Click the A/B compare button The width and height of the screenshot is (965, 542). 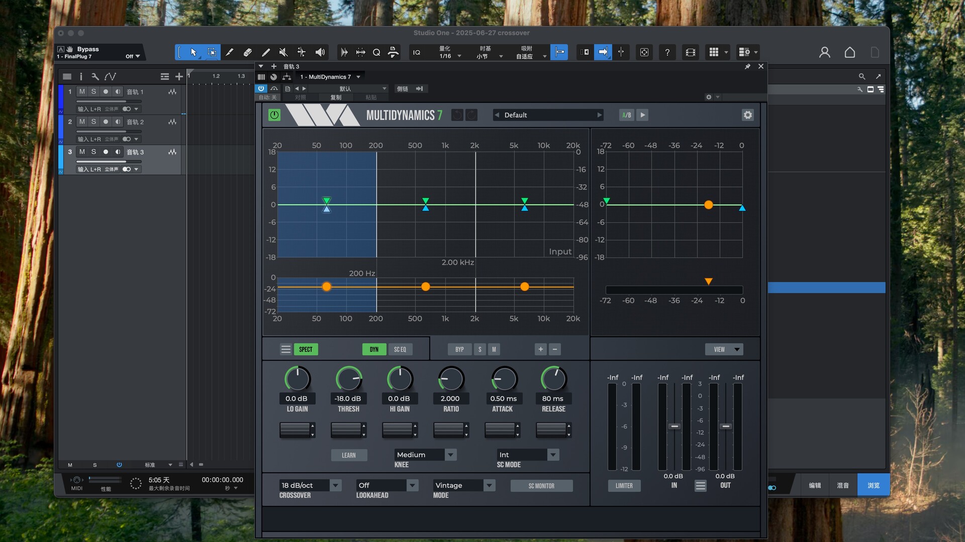(x=626, y=115)
